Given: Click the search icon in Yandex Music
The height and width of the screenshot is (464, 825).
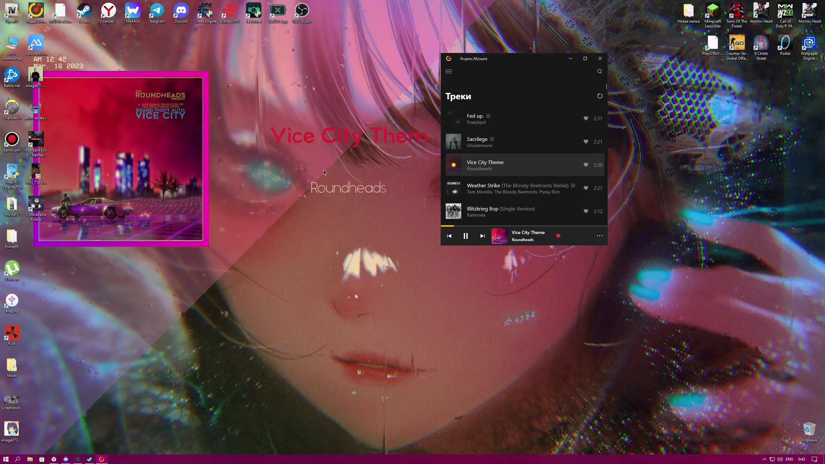Looking at the screenshot, I should pos(599,72).
